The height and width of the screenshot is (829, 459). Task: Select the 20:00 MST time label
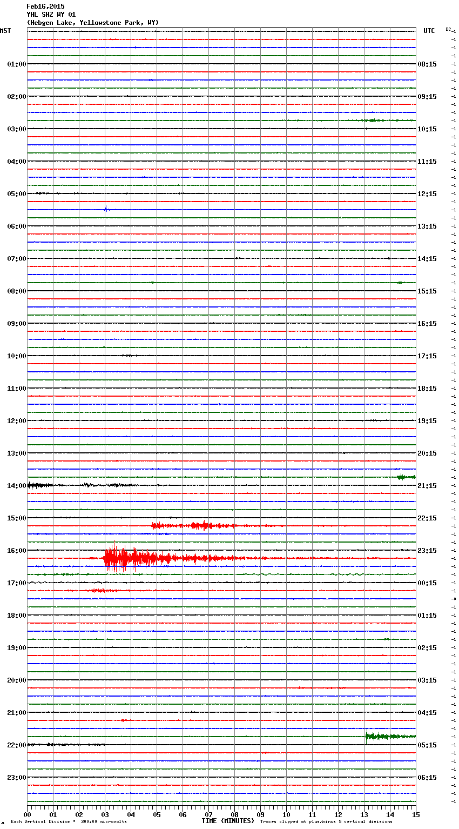tap(17, 680)
